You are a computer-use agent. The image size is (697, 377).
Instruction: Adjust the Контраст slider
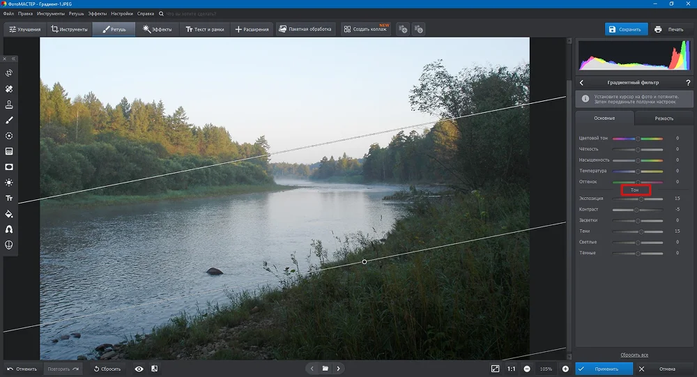[x=638, y=210]
